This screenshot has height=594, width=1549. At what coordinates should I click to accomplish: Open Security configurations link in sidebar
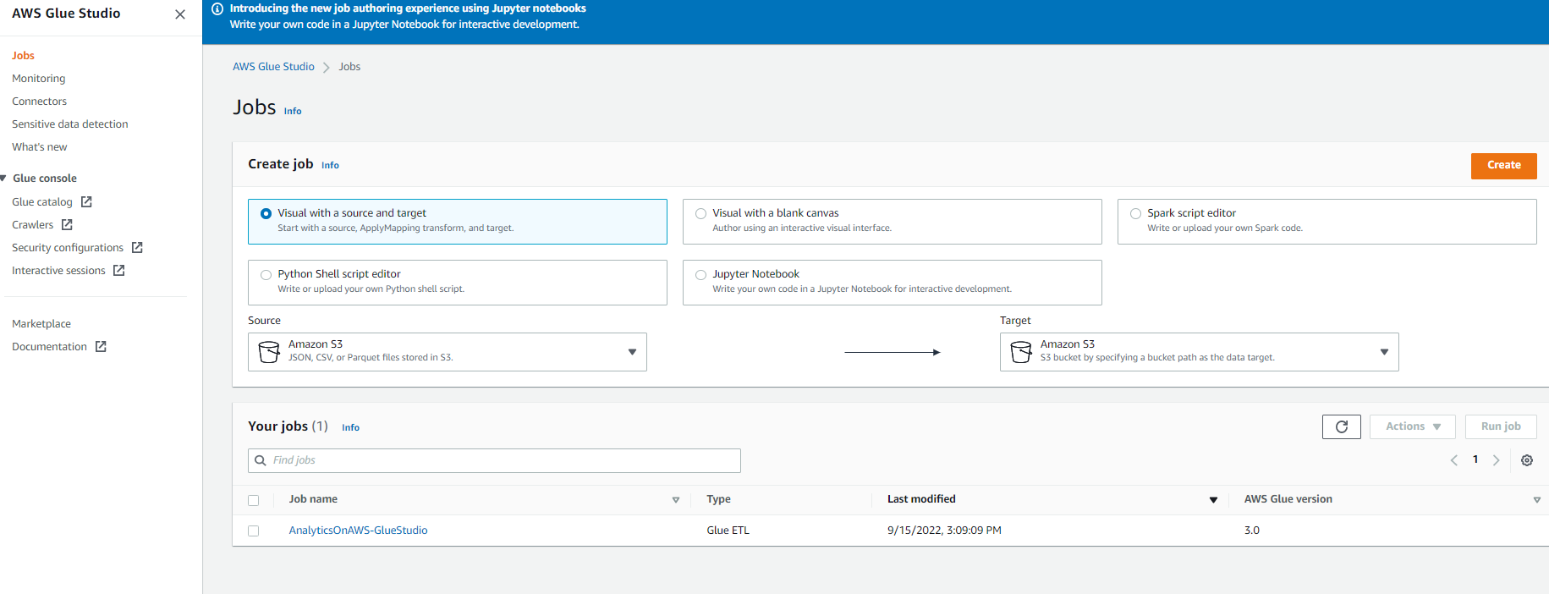click(68, 247)
